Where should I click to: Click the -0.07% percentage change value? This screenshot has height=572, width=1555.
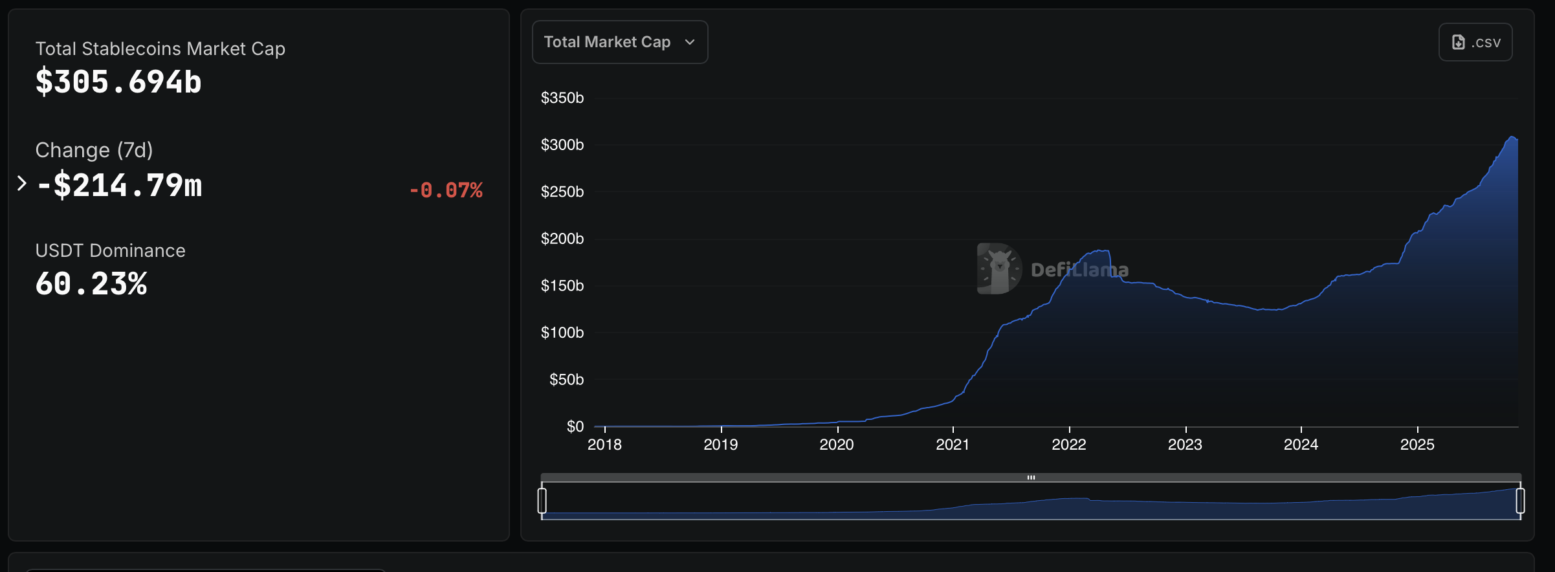click(x=446, y=190)
